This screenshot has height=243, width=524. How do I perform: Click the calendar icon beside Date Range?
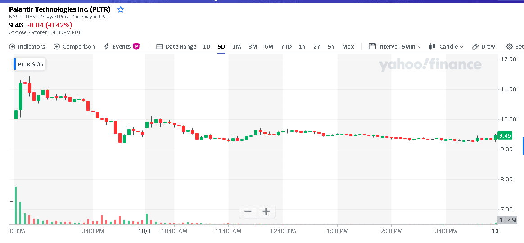click(x=159, y=46)
